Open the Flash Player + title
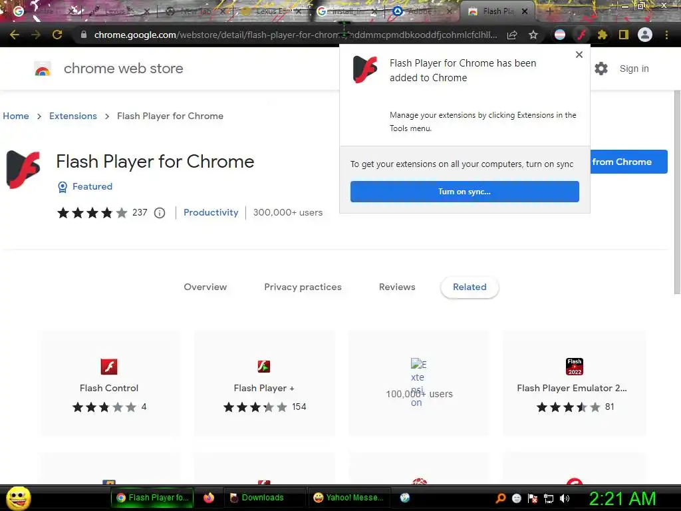Viewport: 681px width, 511px height. coord(264,388)
